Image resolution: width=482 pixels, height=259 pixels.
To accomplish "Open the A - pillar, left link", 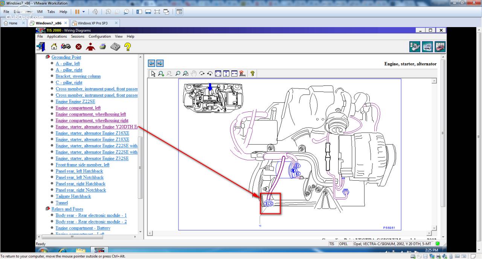I will (68, 64).
